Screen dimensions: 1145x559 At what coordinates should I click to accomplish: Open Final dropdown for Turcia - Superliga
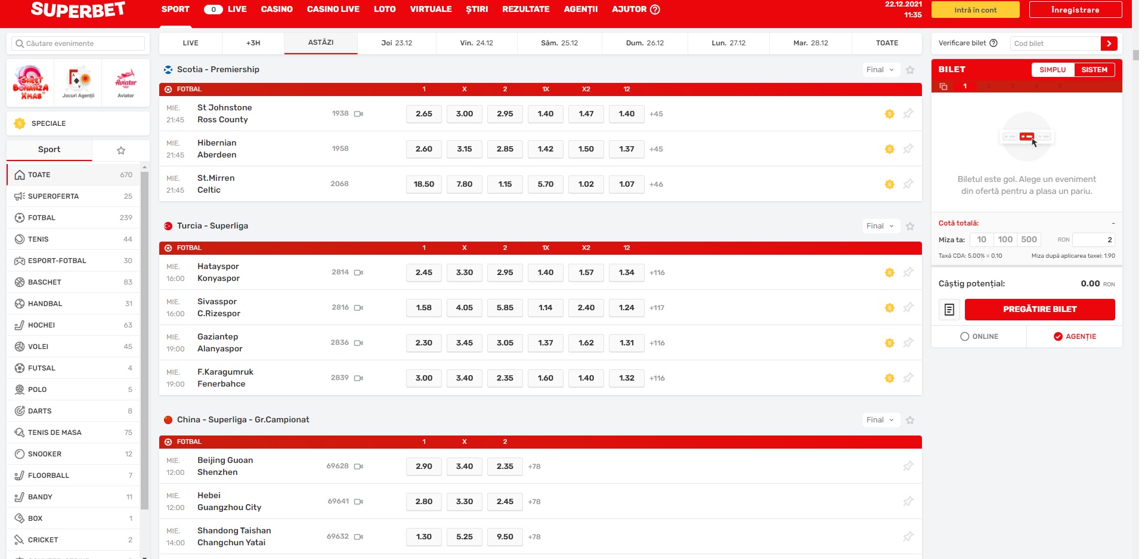(880, 226)
